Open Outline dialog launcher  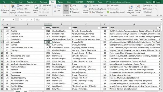coord(157,15)
